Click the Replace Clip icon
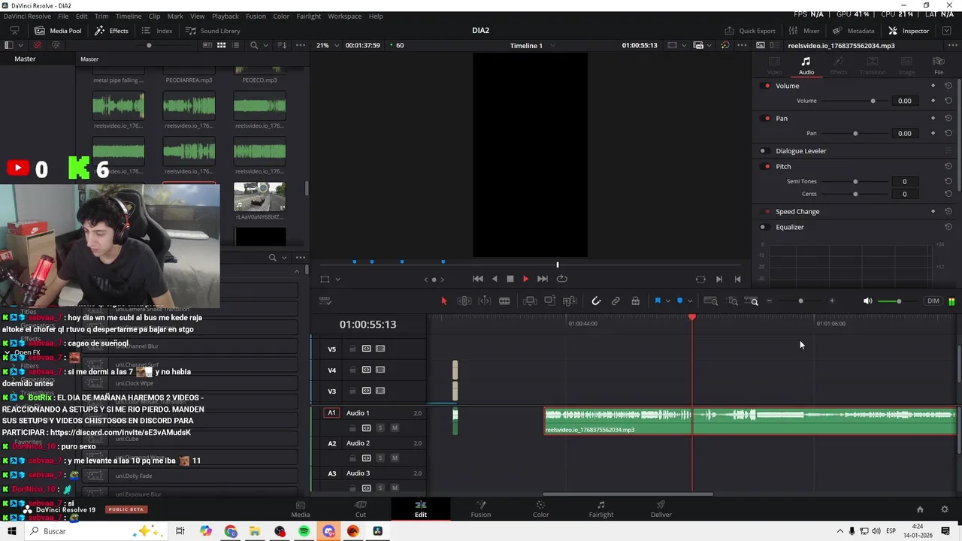The height and width of the screenshot is (541, 962). pos(570,301)
